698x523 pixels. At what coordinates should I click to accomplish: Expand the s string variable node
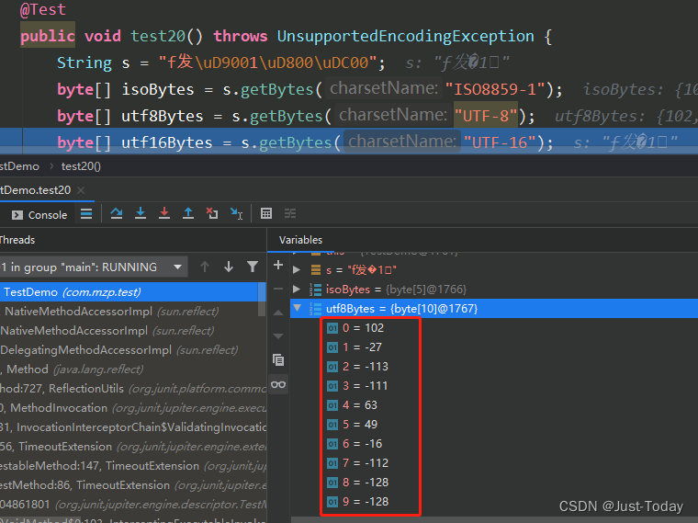coord(297,269)
